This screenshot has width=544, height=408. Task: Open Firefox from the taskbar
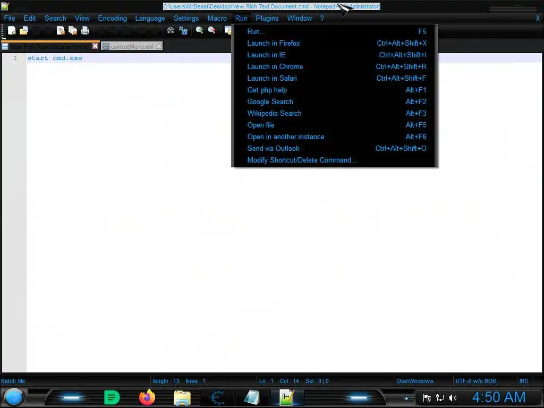coord(147,397)
